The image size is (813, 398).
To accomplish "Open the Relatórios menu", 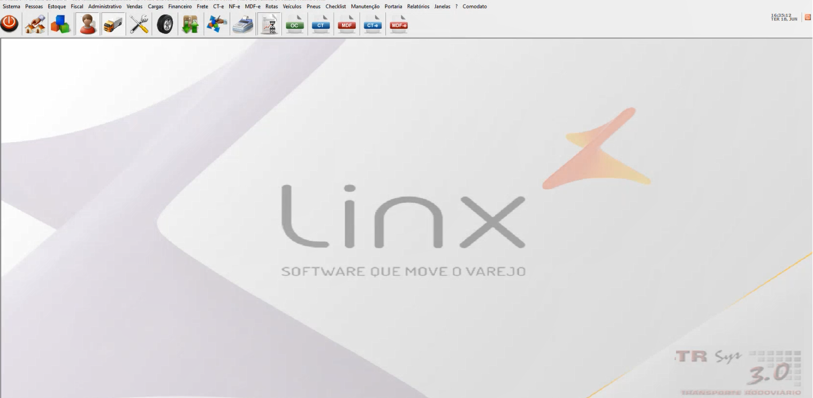I will [418, 6].
